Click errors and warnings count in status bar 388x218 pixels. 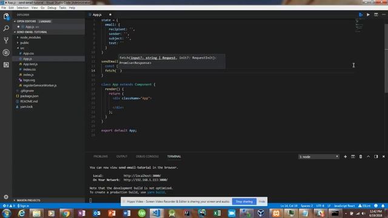point(8,206)
